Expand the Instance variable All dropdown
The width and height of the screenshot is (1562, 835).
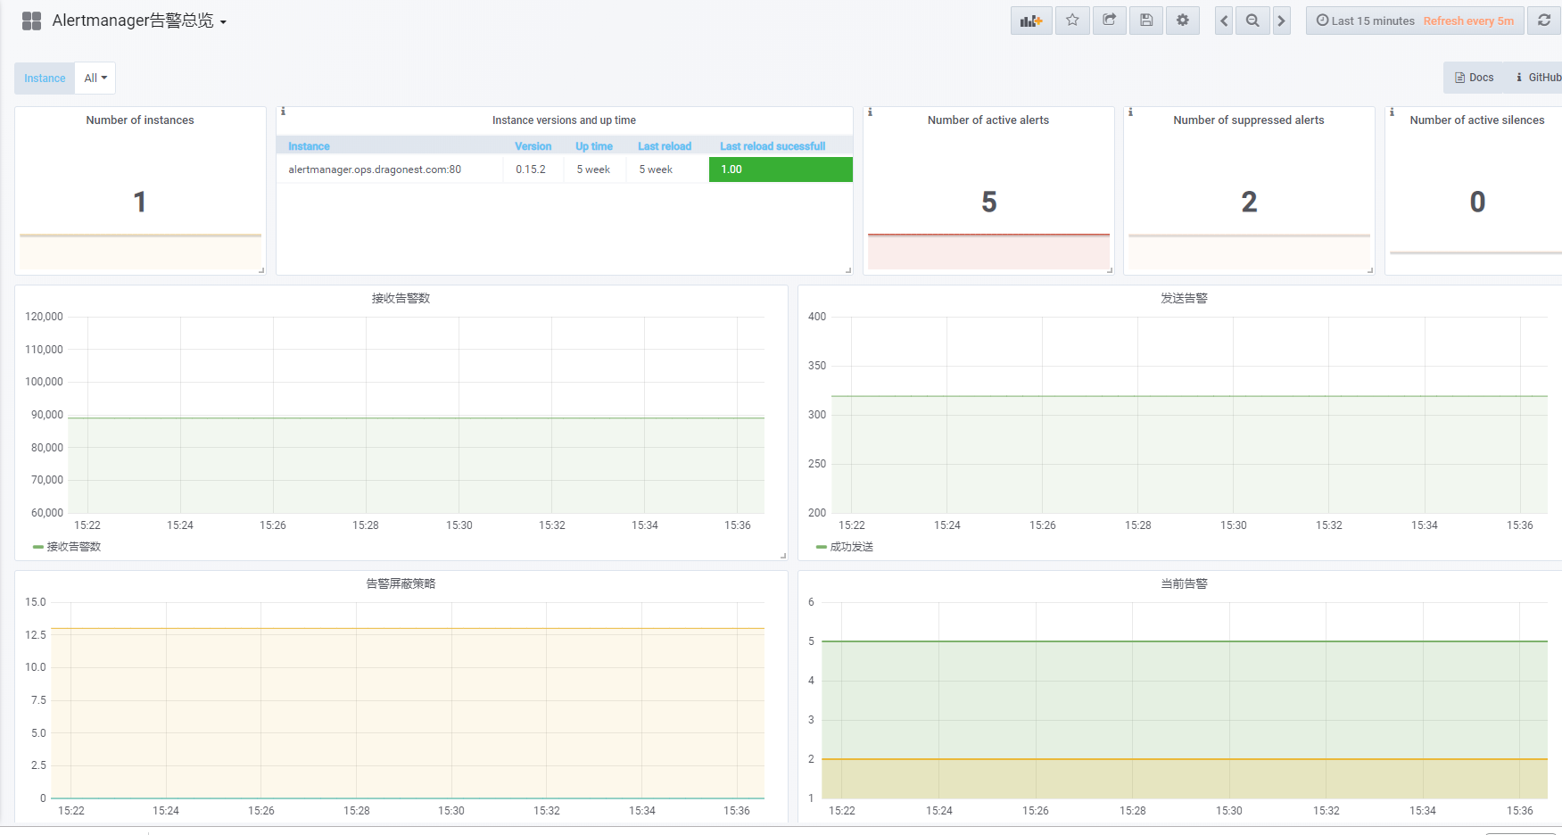[95, 79]
